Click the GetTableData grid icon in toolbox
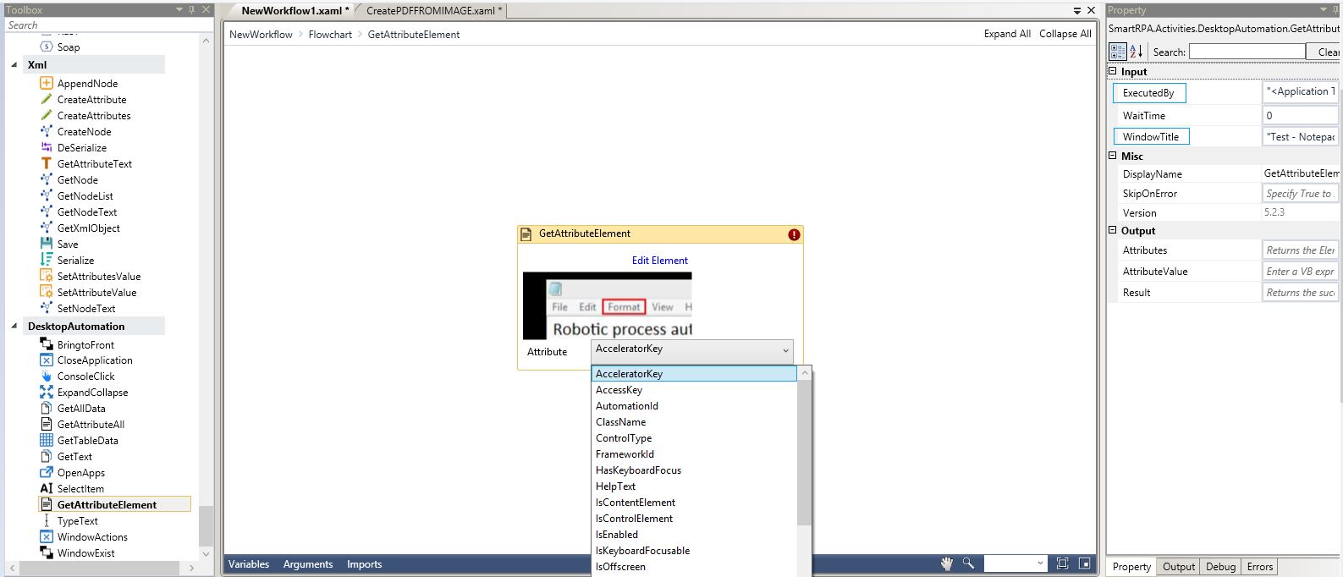This screenshot has height=577, width=1343. tap(47, 440)
